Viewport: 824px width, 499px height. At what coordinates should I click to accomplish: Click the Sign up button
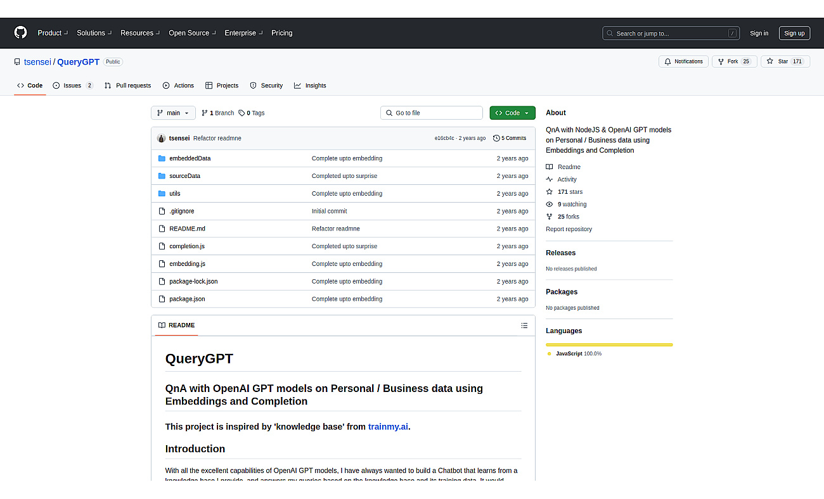pyautogui.click(x=794, y=34)
